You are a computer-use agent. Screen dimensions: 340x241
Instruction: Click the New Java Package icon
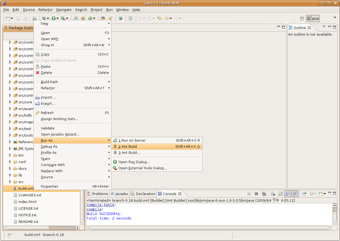83,18
